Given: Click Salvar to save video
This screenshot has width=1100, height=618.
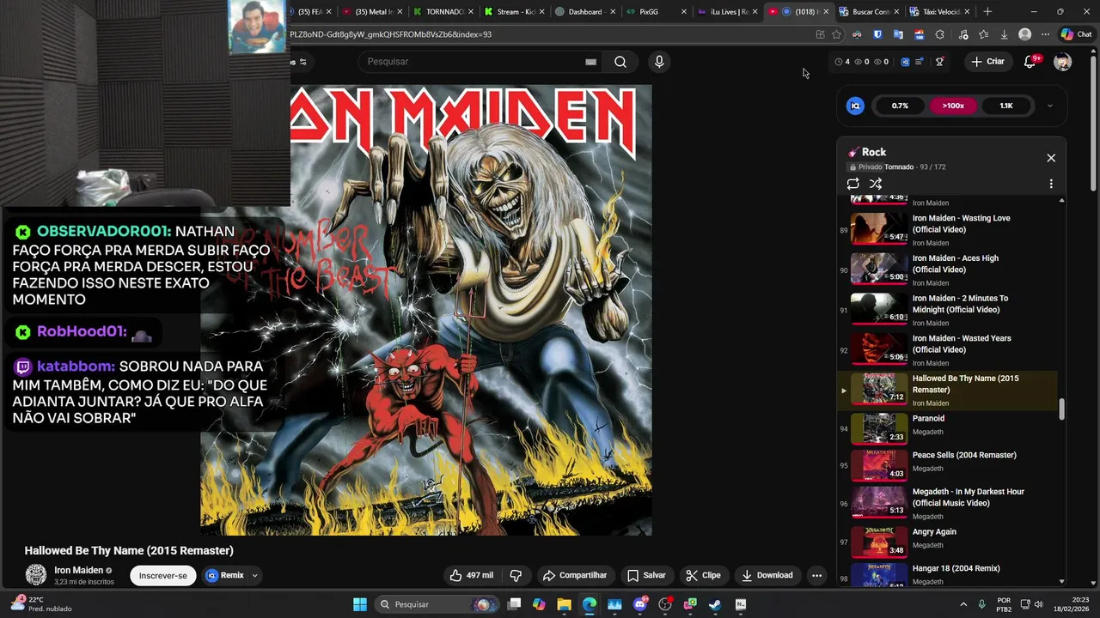Looking at the screenshot, I should tap(646, 575).
